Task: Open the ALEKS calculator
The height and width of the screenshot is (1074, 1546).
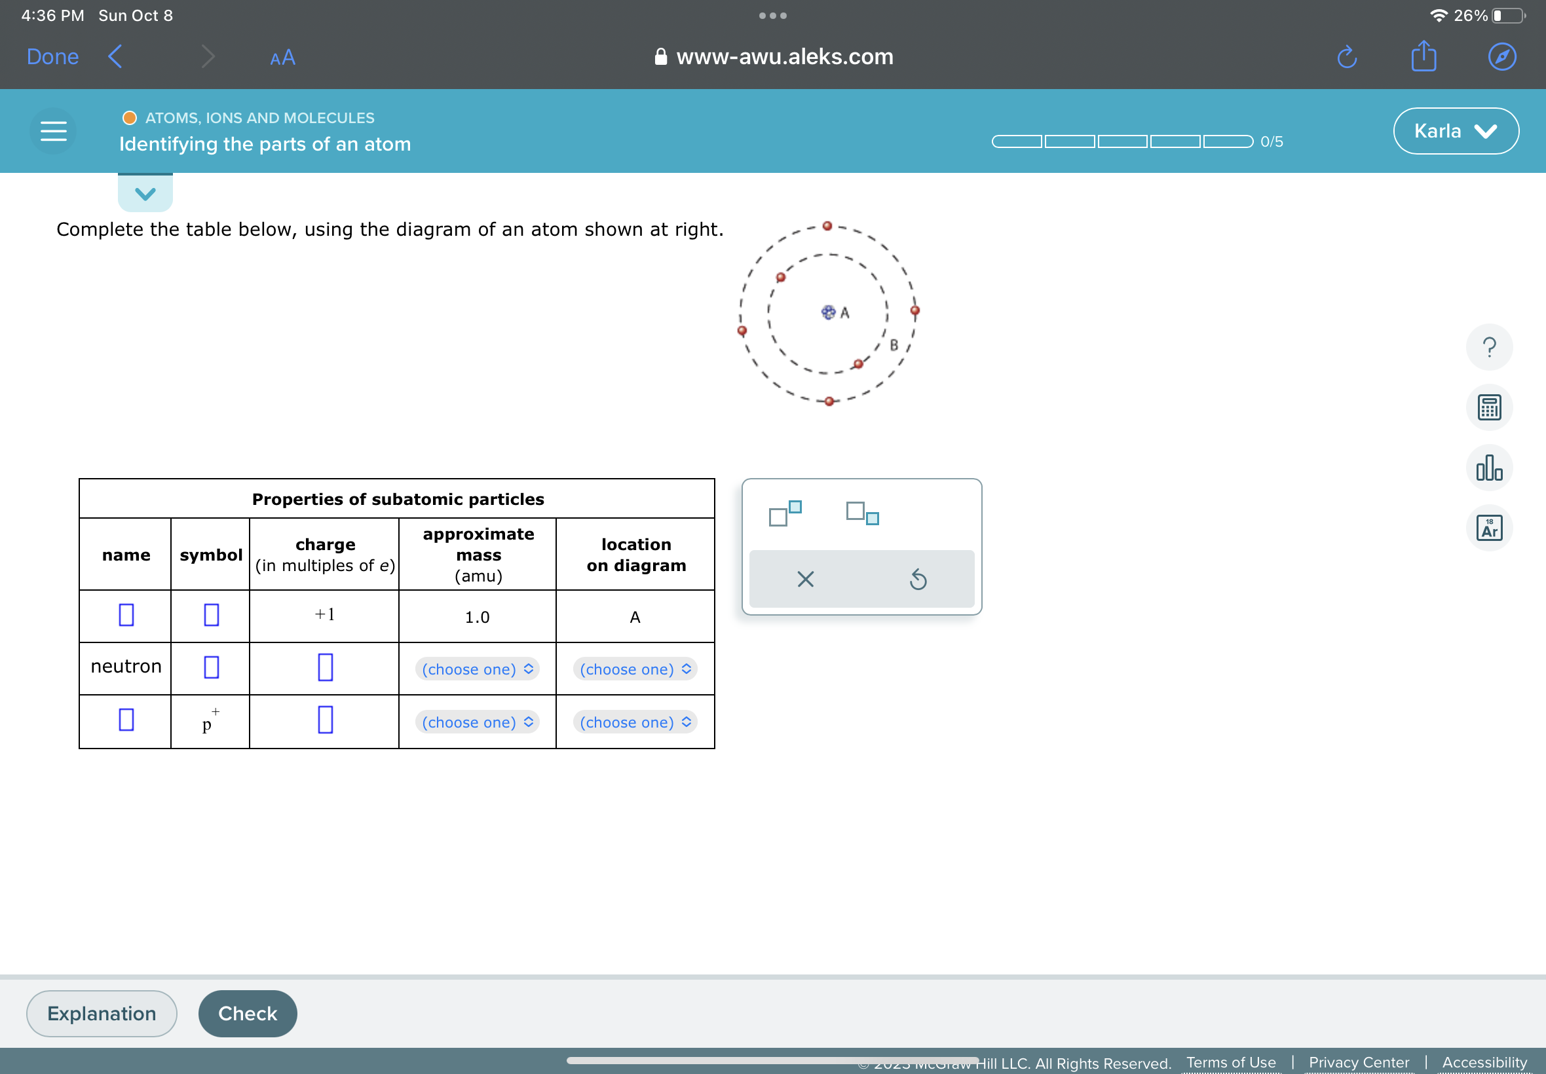Action: (1489, 407)
